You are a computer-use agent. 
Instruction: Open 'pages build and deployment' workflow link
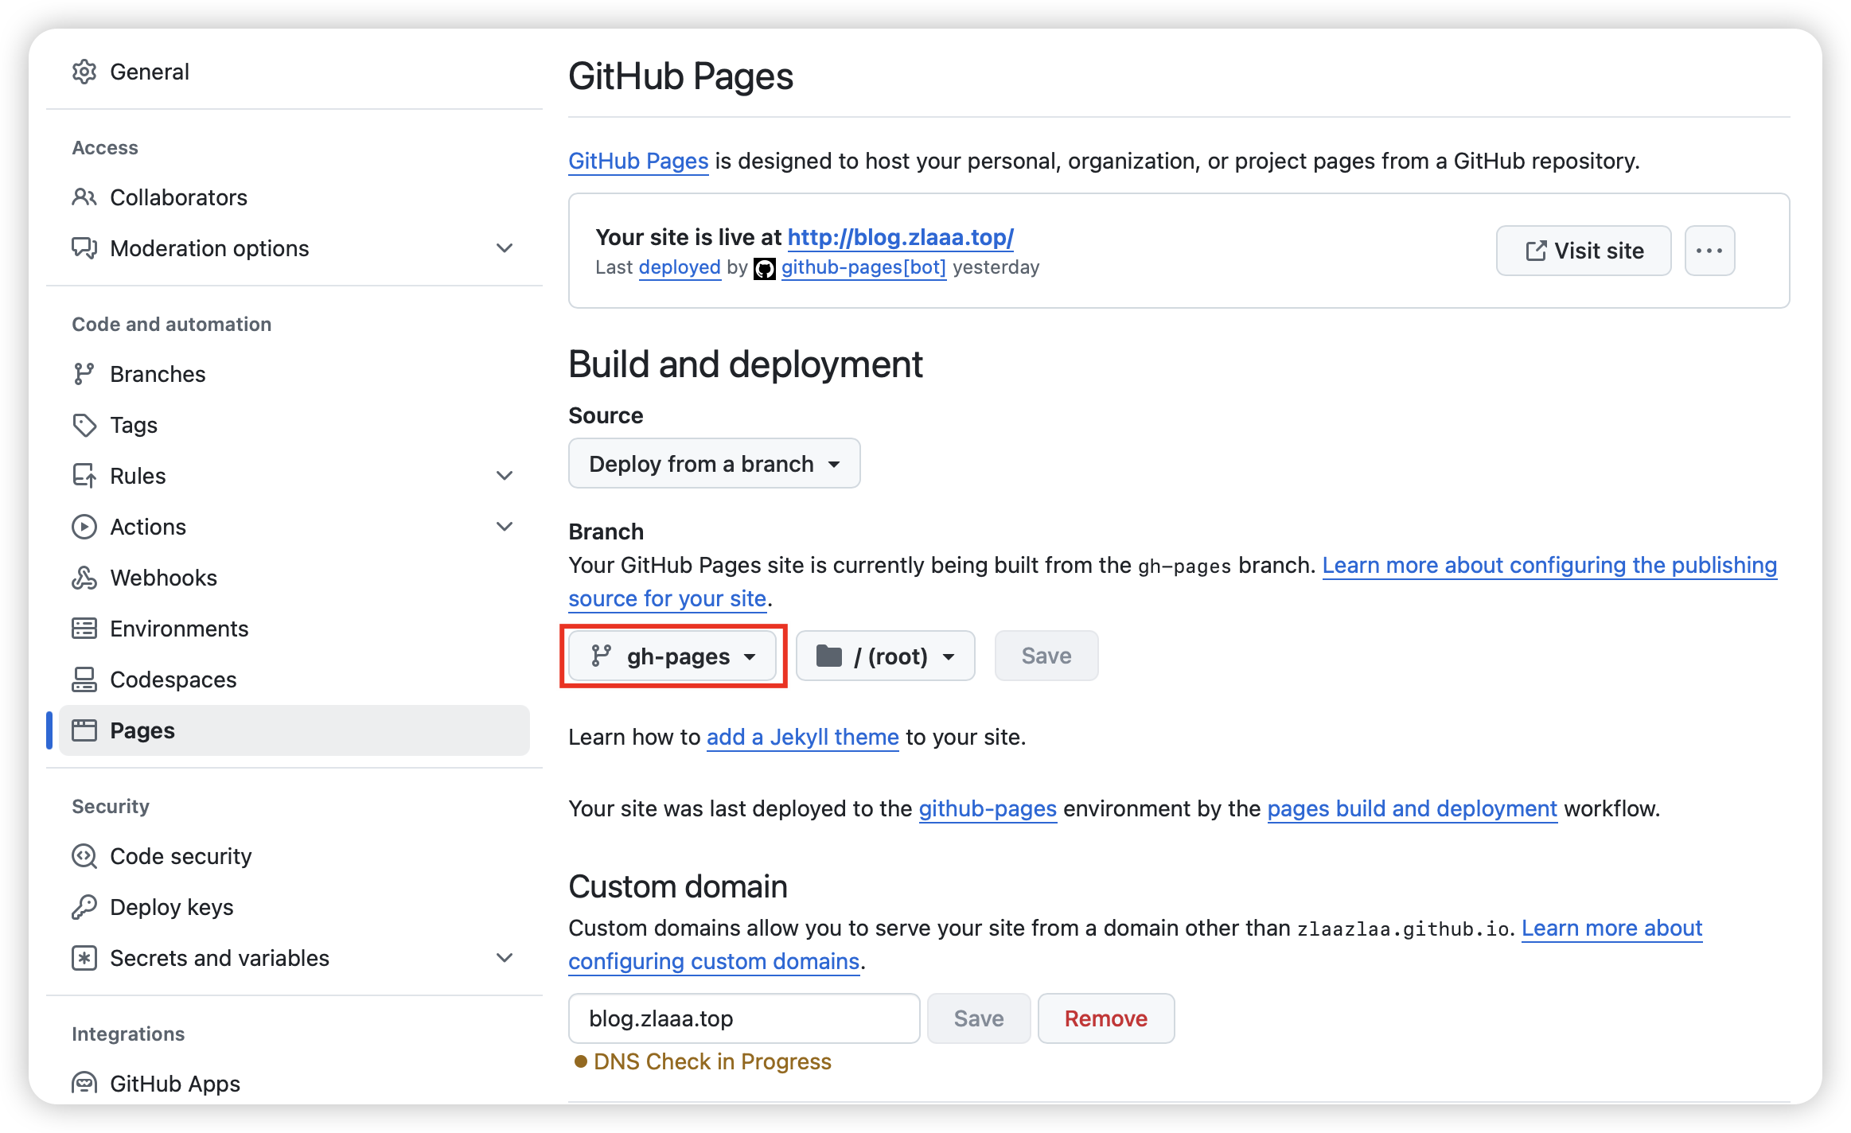1412,808
